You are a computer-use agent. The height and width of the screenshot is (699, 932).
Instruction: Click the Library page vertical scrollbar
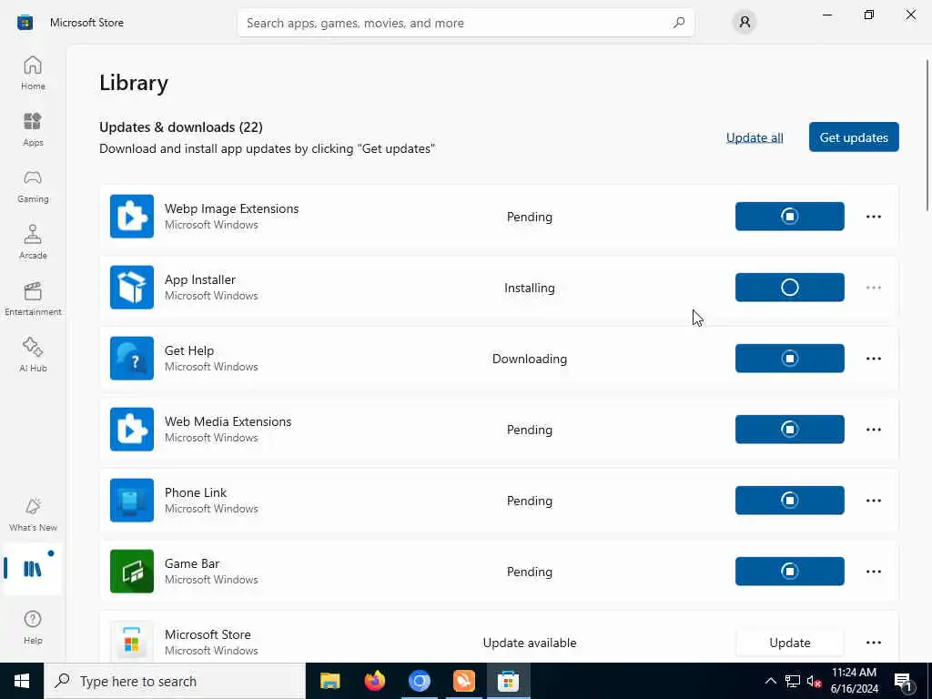click(927, 135)
